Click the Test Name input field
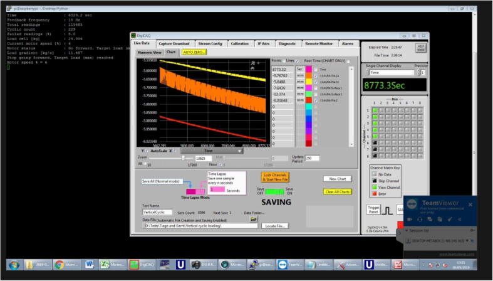Viewport: 493px width, 281px height. [157, 212]
